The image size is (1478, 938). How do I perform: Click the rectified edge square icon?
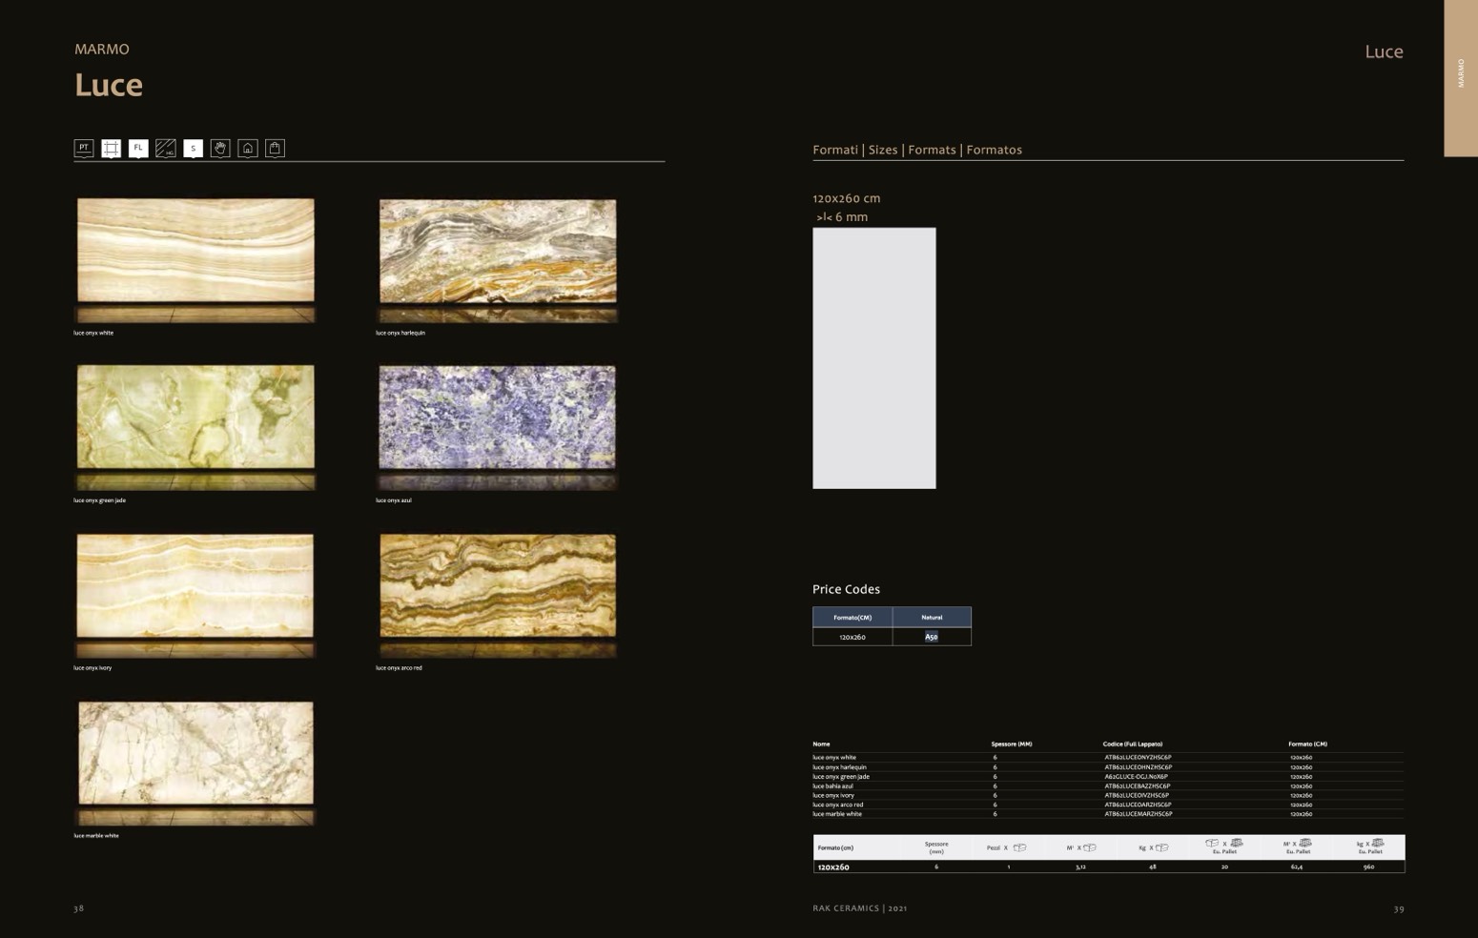[112, 148]
